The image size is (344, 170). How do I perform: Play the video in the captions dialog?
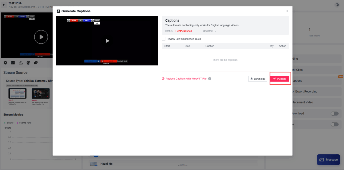click(x=107, y=41)
